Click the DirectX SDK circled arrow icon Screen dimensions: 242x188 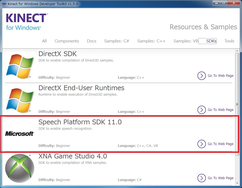(202, 76)
